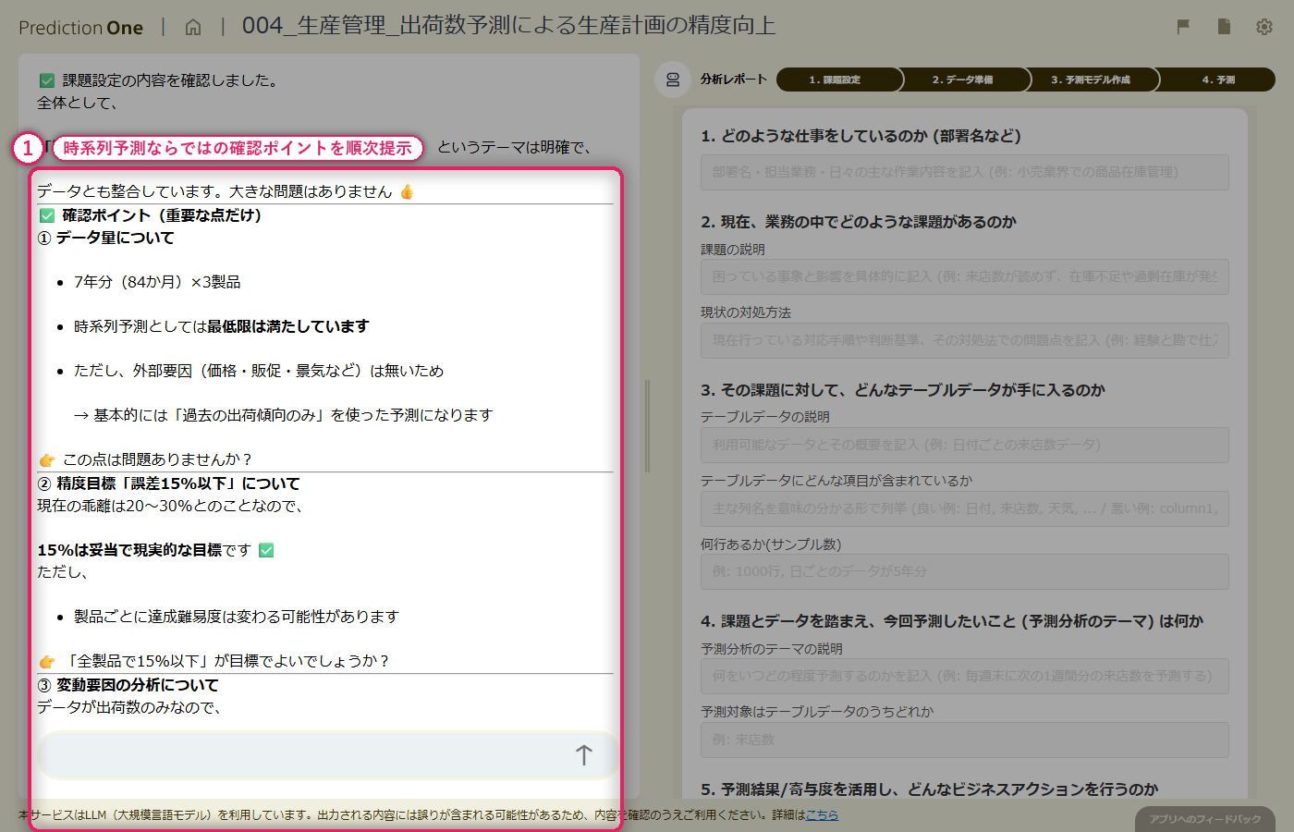Click heading ① データ量について
This screenshot has height=832, width=1294.
click(x=105, y=238)
